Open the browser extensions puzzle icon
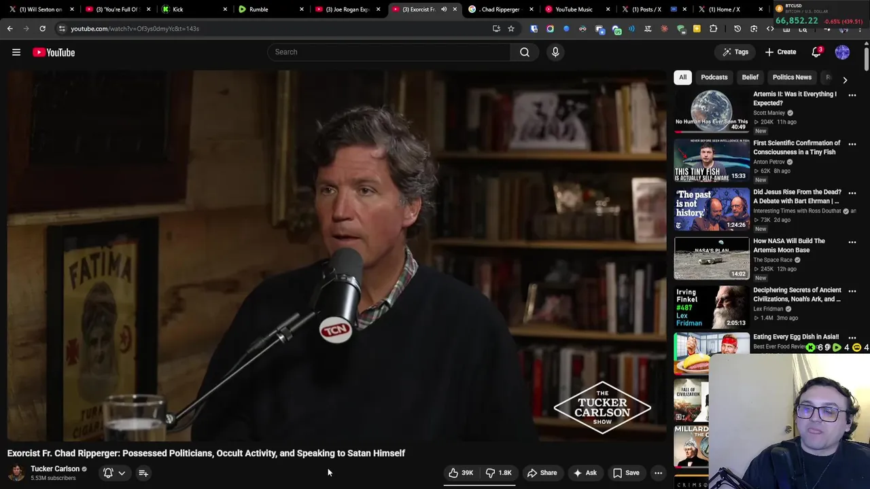 713,29
